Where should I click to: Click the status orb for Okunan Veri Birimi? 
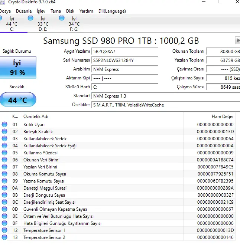(x=4, y=160)
